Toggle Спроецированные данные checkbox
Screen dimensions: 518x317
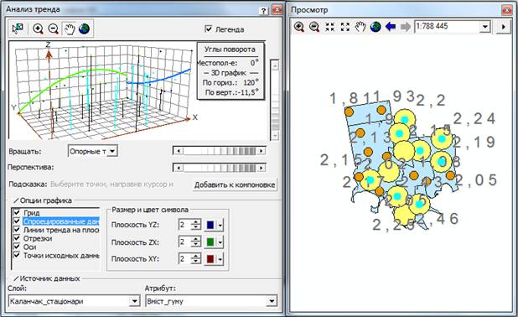point(17,221)
